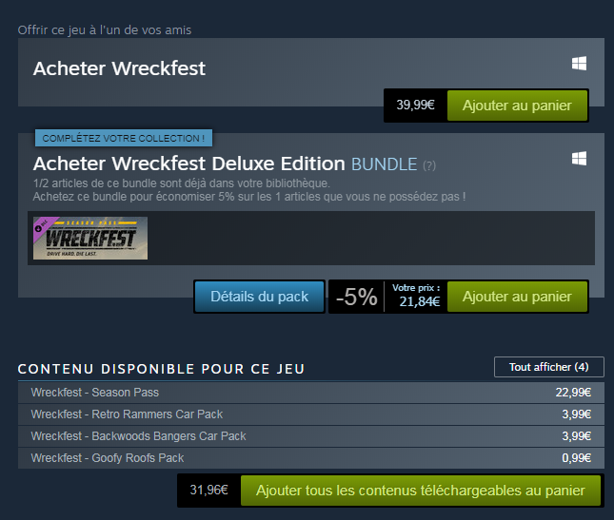Click the Acheter Wreckfest Deluxe Edition title
Viewport: 614px width, 520px height.
pyautogui.click(x=190, y=164)
